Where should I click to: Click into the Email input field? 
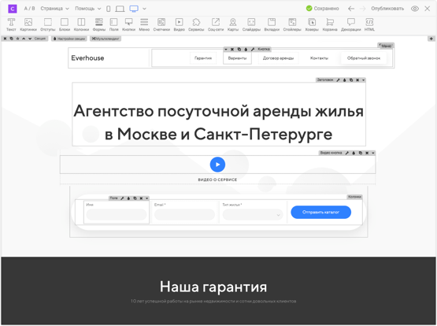pyautogui.click(x=184, y=215)
